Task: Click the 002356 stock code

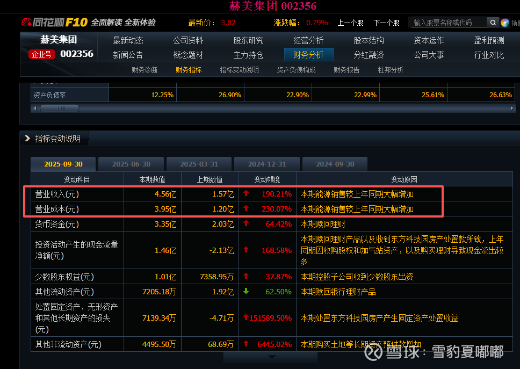Action: [77, 54]
